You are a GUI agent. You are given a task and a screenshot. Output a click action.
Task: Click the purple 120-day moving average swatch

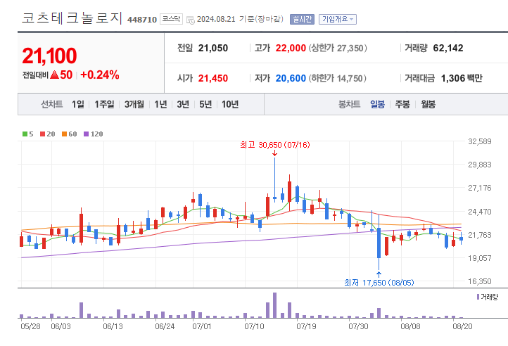click(86, 134)
